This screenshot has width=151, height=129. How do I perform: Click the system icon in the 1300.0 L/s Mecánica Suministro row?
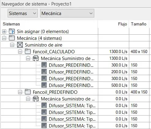[36, 58]
